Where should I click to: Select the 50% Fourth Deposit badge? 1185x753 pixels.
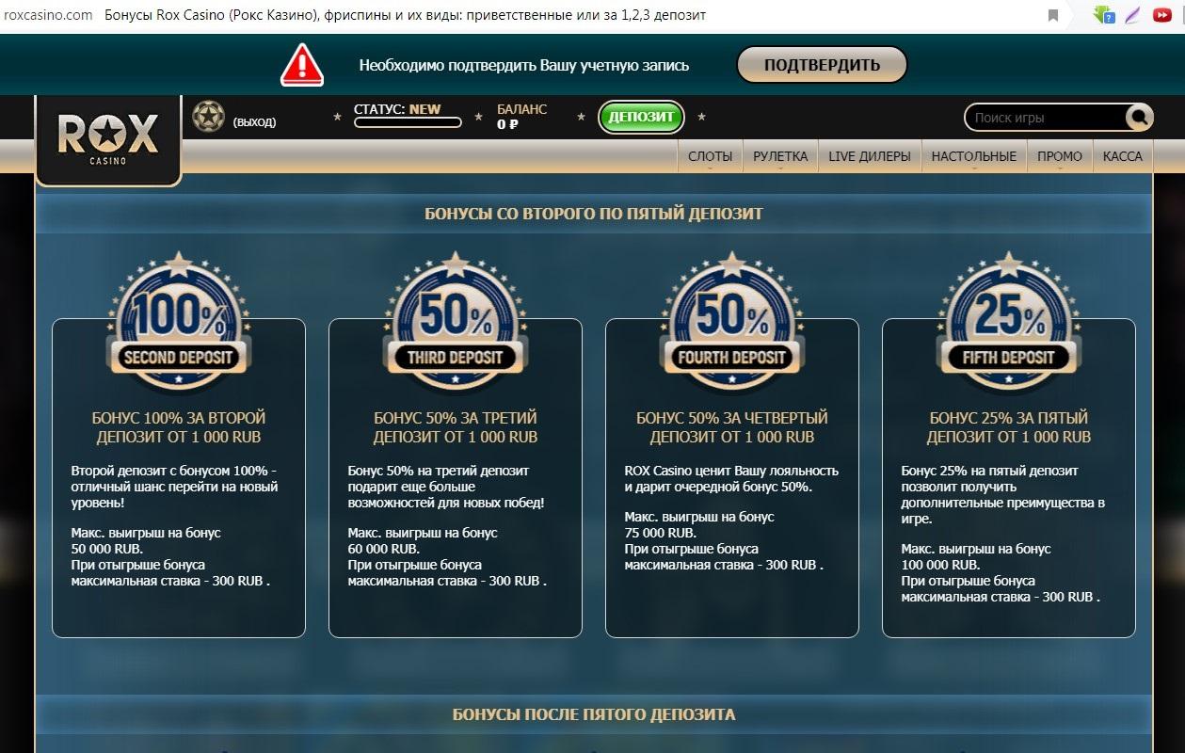[x=732, y=321]
